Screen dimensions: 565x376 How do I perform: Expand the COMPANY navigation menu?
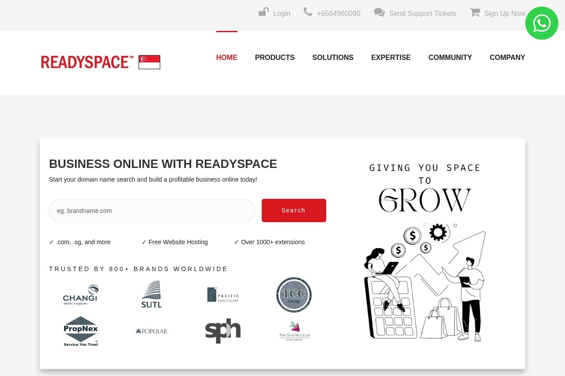point(507,57)
